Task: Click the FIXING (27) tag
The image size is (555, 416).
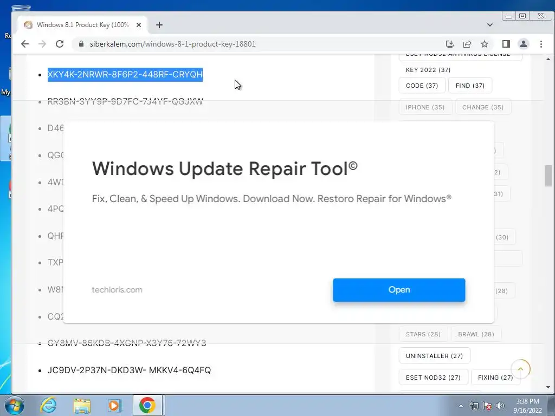Action: point(495,378)
